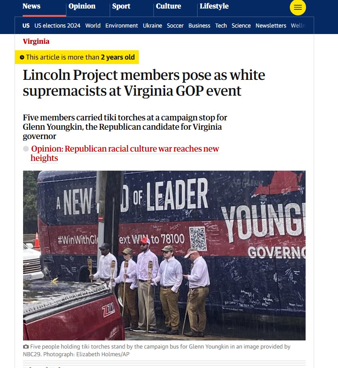Go to the World subnav link
Screen dimensions: 338x368
[x=93, y=26]
